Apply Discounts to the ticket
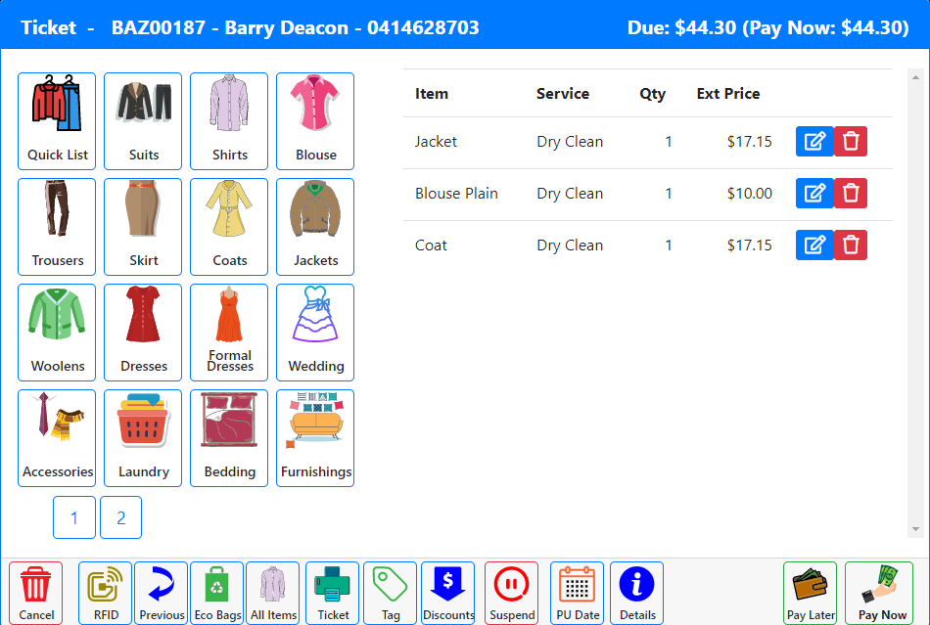Viewport: 930px width, 625px height. [x=447, y=593]
